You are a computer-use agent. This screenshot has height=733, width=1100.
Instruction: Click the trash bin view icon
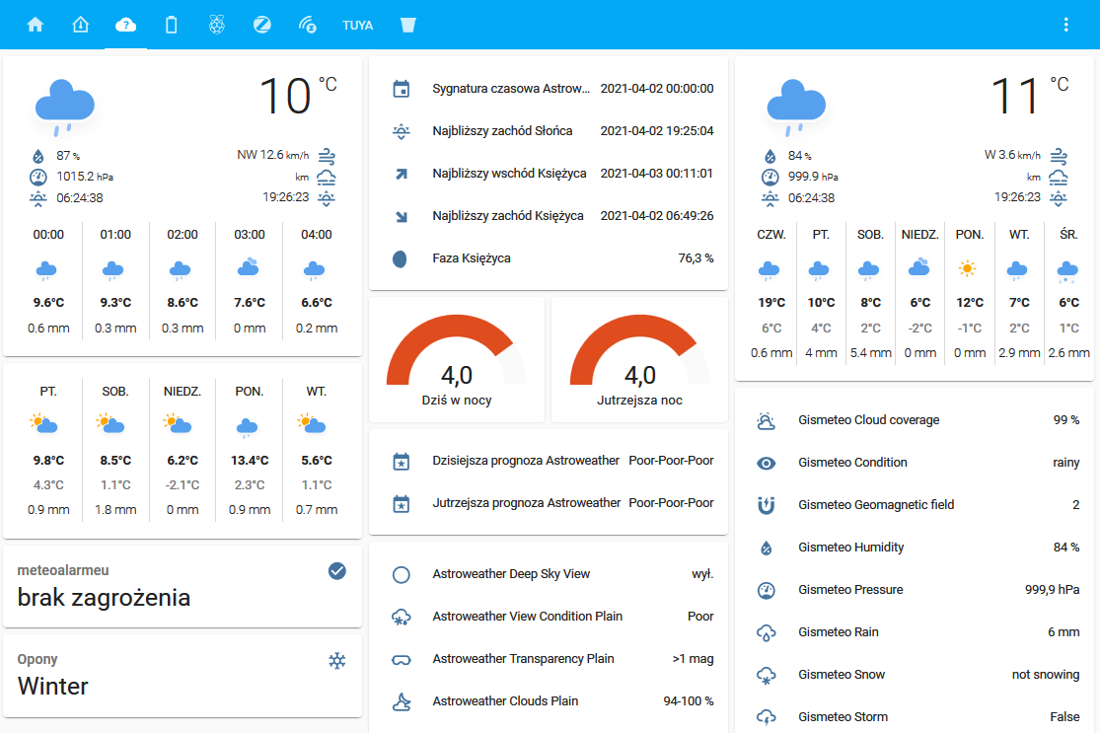tap(407, 25)
